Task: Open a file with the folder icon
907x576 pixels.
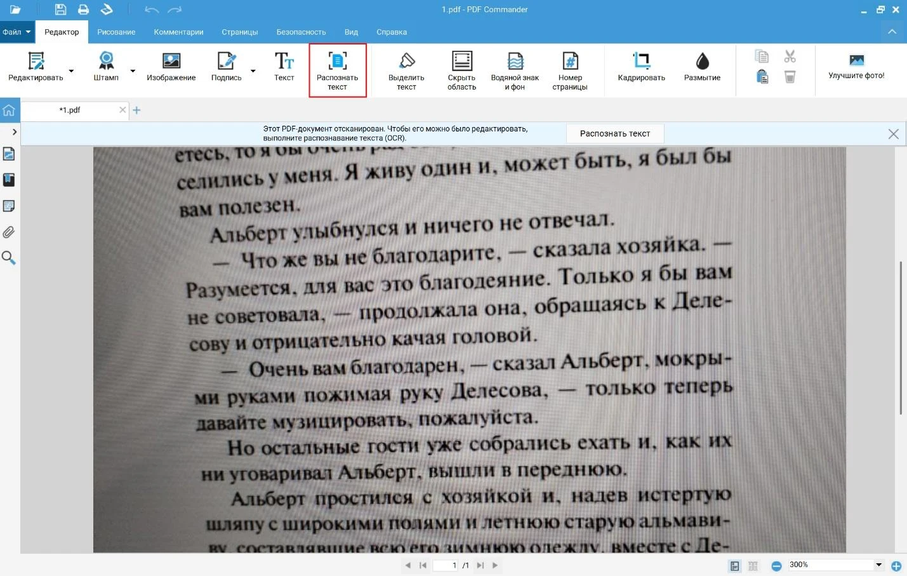Action: [15, 10]
